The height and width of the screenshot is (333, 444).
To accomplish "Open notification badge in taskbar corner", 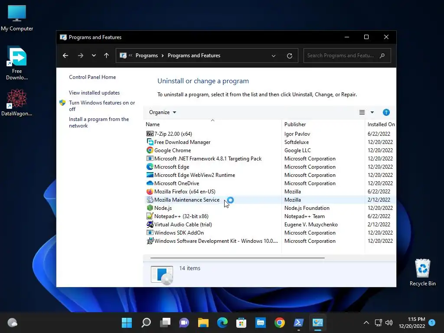I will tap(432, 322).
